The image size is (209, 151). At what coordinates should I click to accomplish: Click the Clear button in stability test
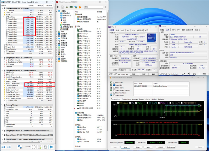pos(138,147)
